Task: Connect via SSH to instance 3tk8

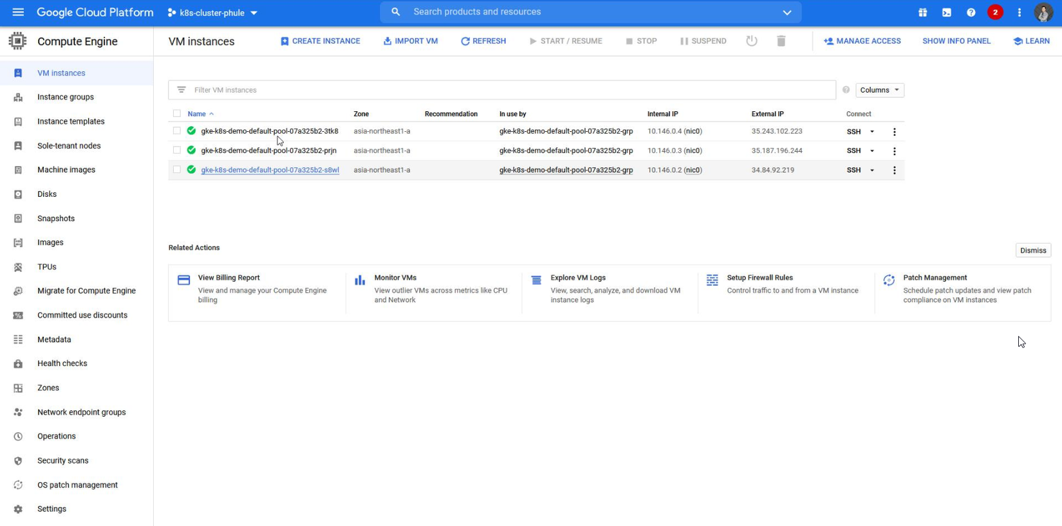Action: (x=853, y=132)
